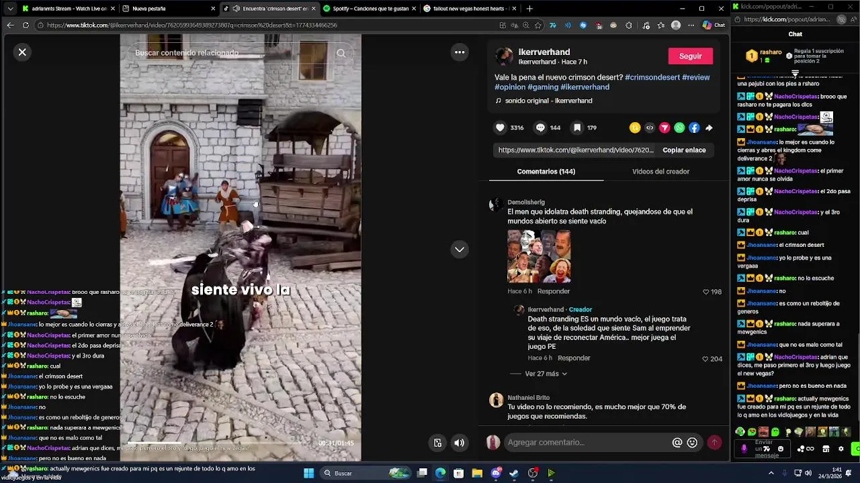This screenshot has height=483, width=860.
Task: Open a new browser tab with plus
Action: coord(529,9)
